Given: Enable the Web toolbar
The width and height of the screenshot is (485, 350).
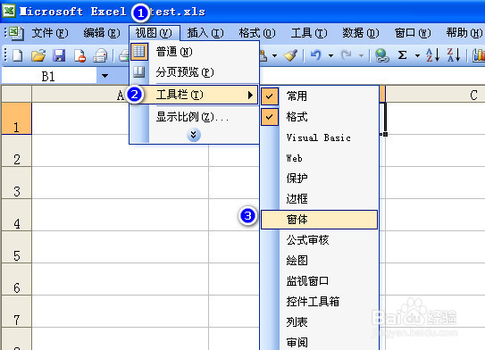Looking at the screenshot, I should click(x=319, y=158).
